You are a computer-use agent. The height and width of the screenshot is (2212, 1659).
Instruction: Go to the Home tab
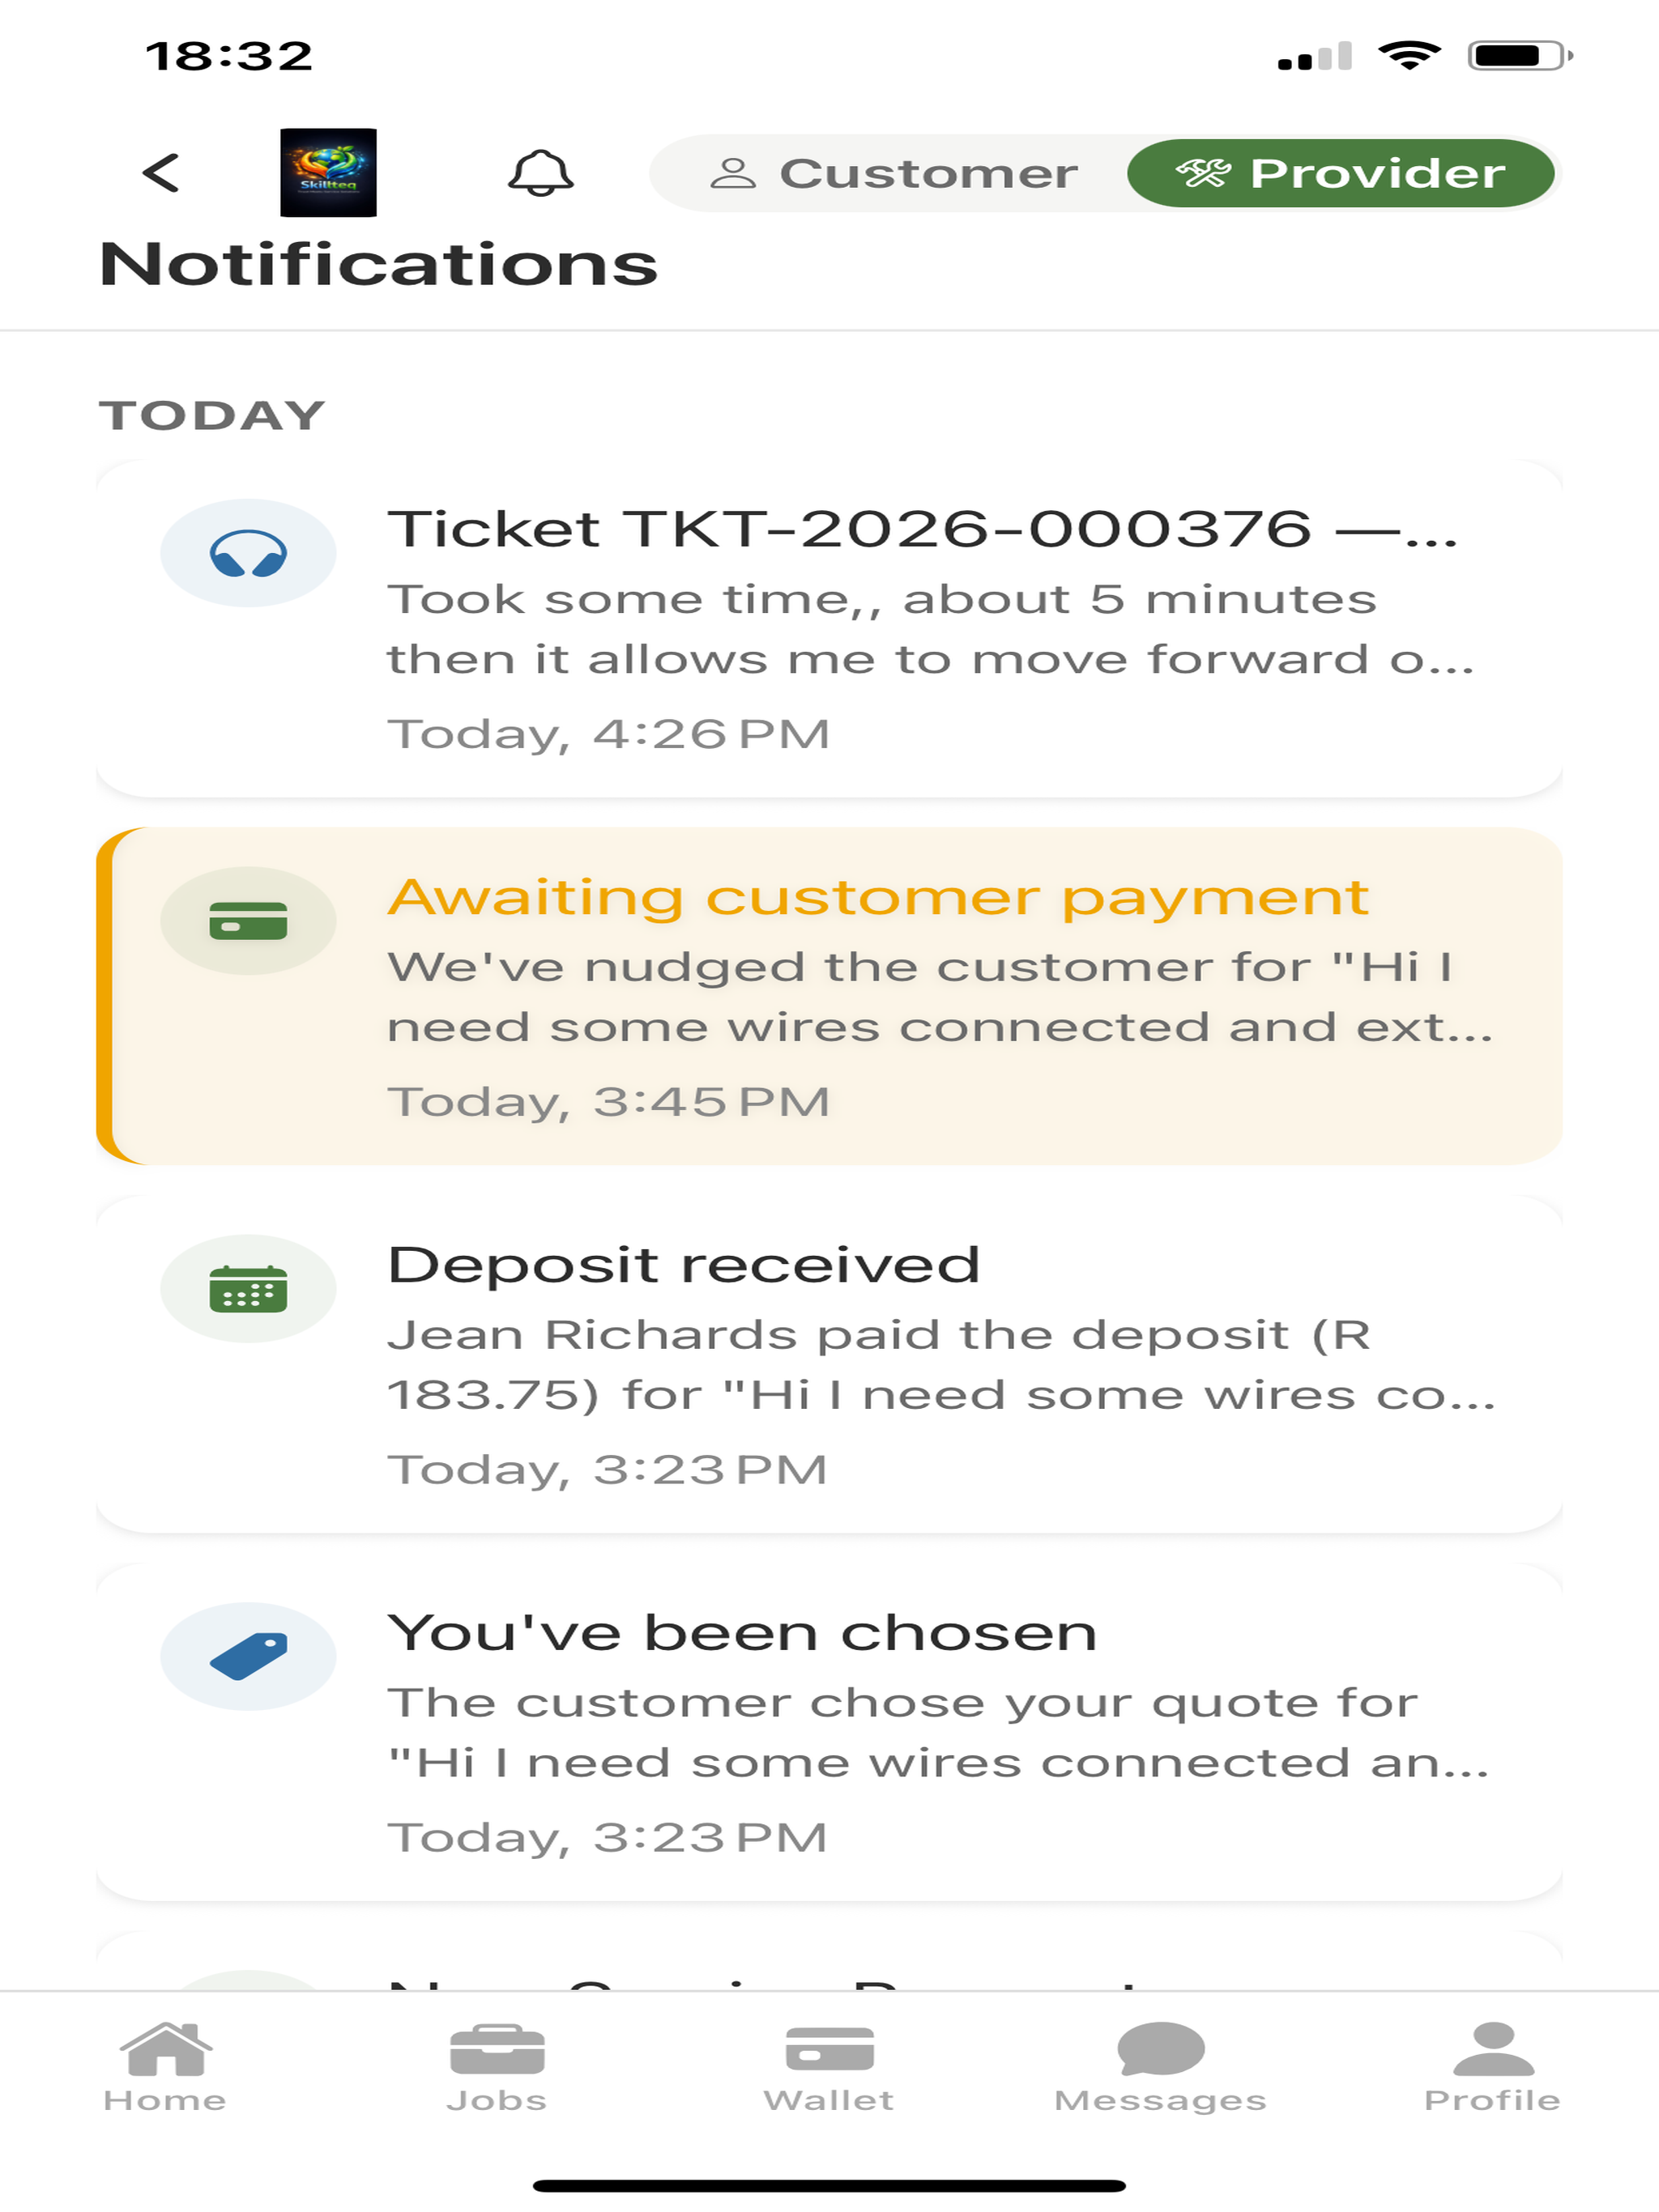tap(165, 2068)
